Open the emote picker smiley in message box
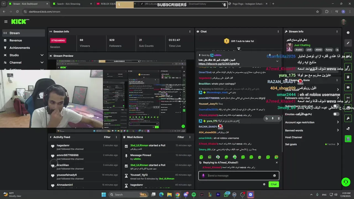 tap(274, 176)
